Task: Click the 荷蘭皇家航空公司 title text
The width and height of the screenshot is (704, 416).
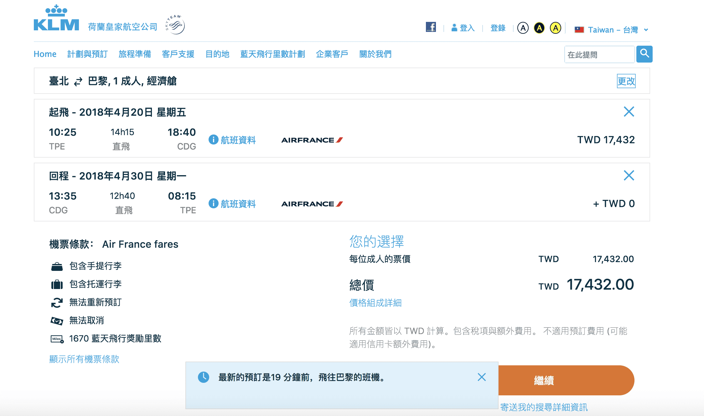Action: [x=123, y=27]
